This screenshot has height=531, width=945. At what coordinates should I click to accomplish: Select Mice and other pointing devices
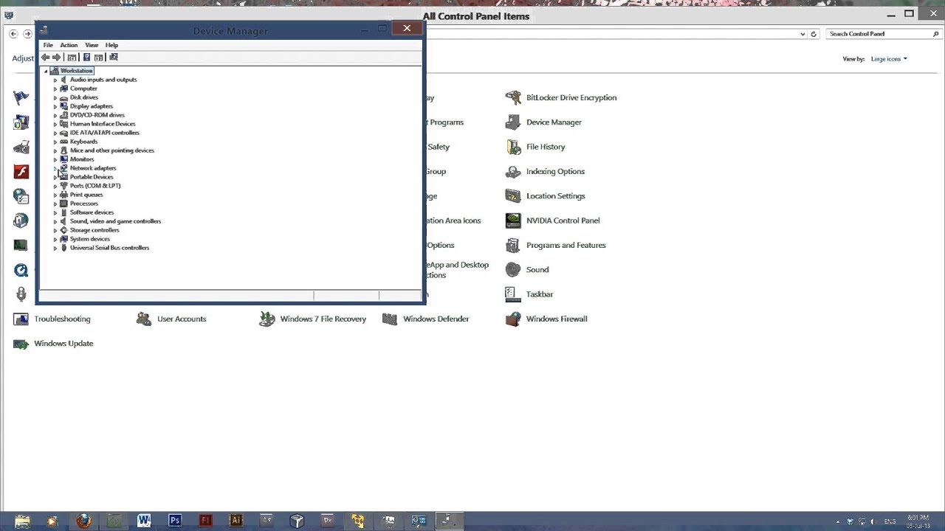(112, 150)
